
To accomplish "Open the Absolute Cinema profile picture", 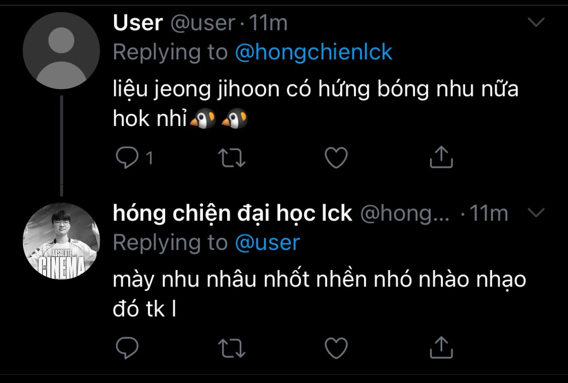I will 61,241.
